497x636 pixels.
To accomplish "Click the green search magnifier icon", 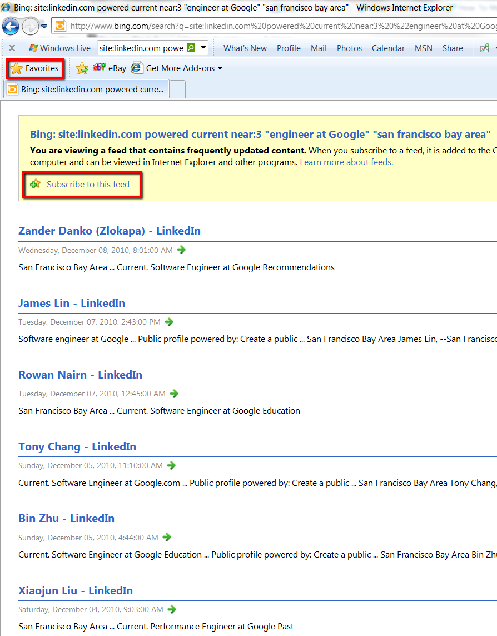I will [191, 48].
